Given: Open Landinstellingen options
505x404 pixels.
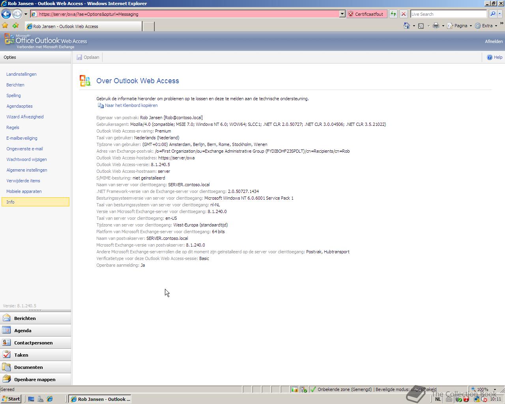Looking at the screenshot, I should point(21,74).
